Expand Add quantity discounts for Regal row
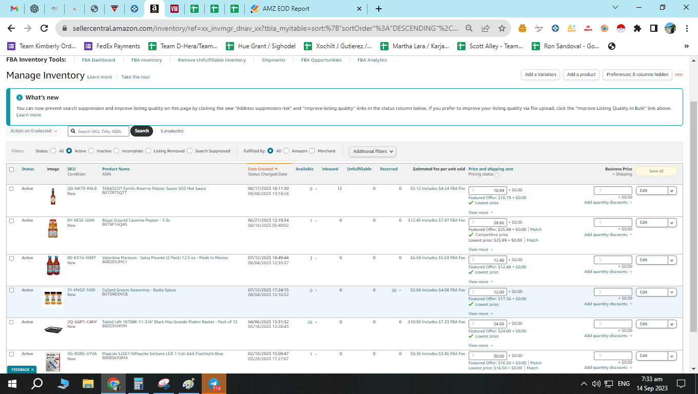Screen dimensions: 698x394 pyautogui.click(x=608, y=234)
